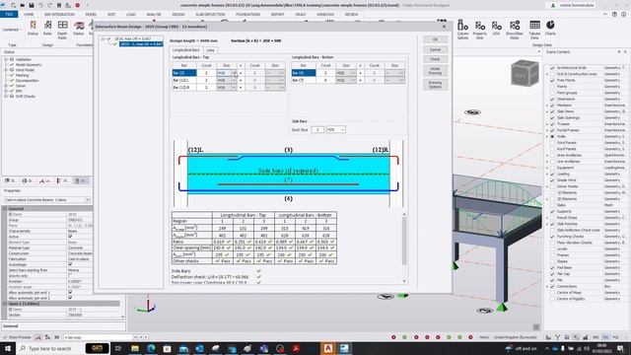Toggle Members checkbox in Scene Content
631x355 pixels.
tap(552, 106)
